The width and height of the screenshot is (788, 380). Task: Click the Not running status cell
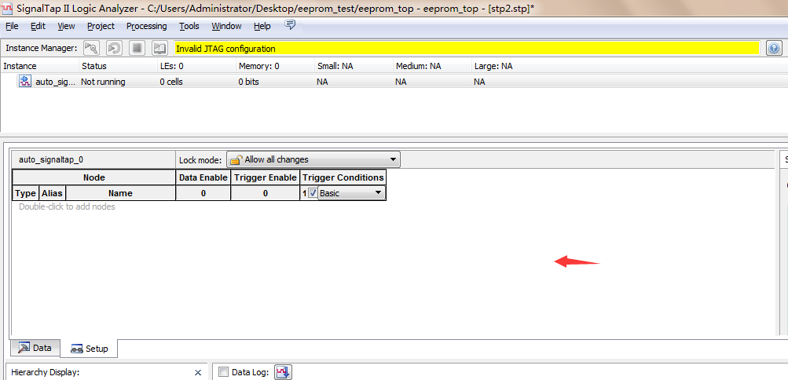[x=103, y=82]
